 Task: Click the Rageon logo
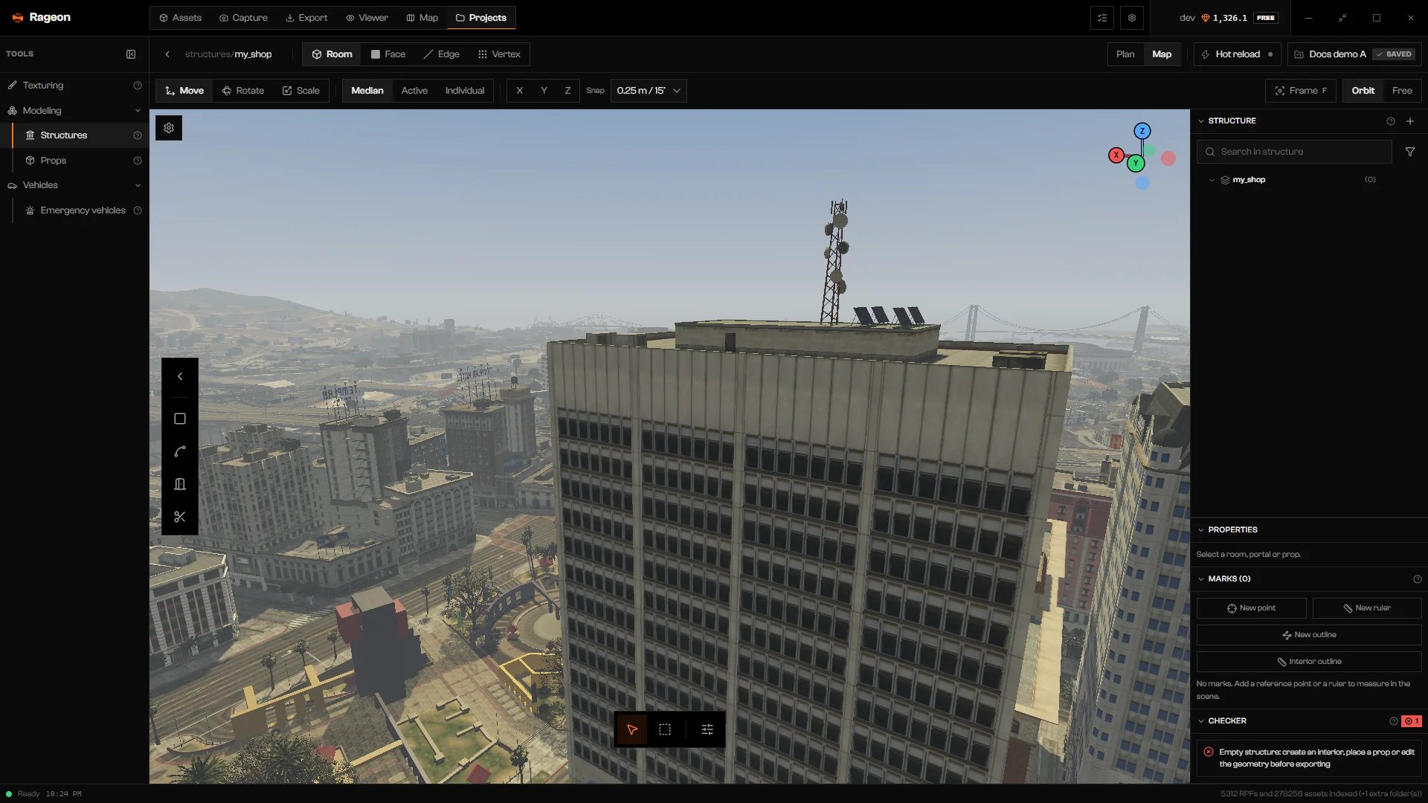[x=41, y=17]
